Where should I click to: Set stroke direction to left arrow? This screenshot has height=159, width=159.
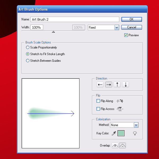coord(100,85)
